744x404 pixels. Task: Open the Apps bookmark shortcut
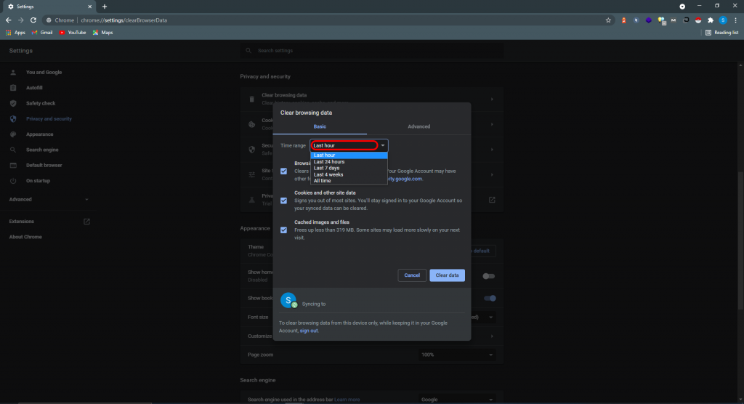[15, 33]
